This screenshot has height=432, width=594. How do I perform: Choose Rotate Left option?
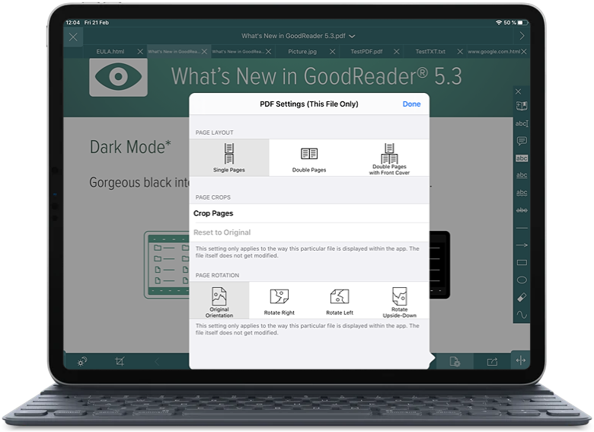340,300
